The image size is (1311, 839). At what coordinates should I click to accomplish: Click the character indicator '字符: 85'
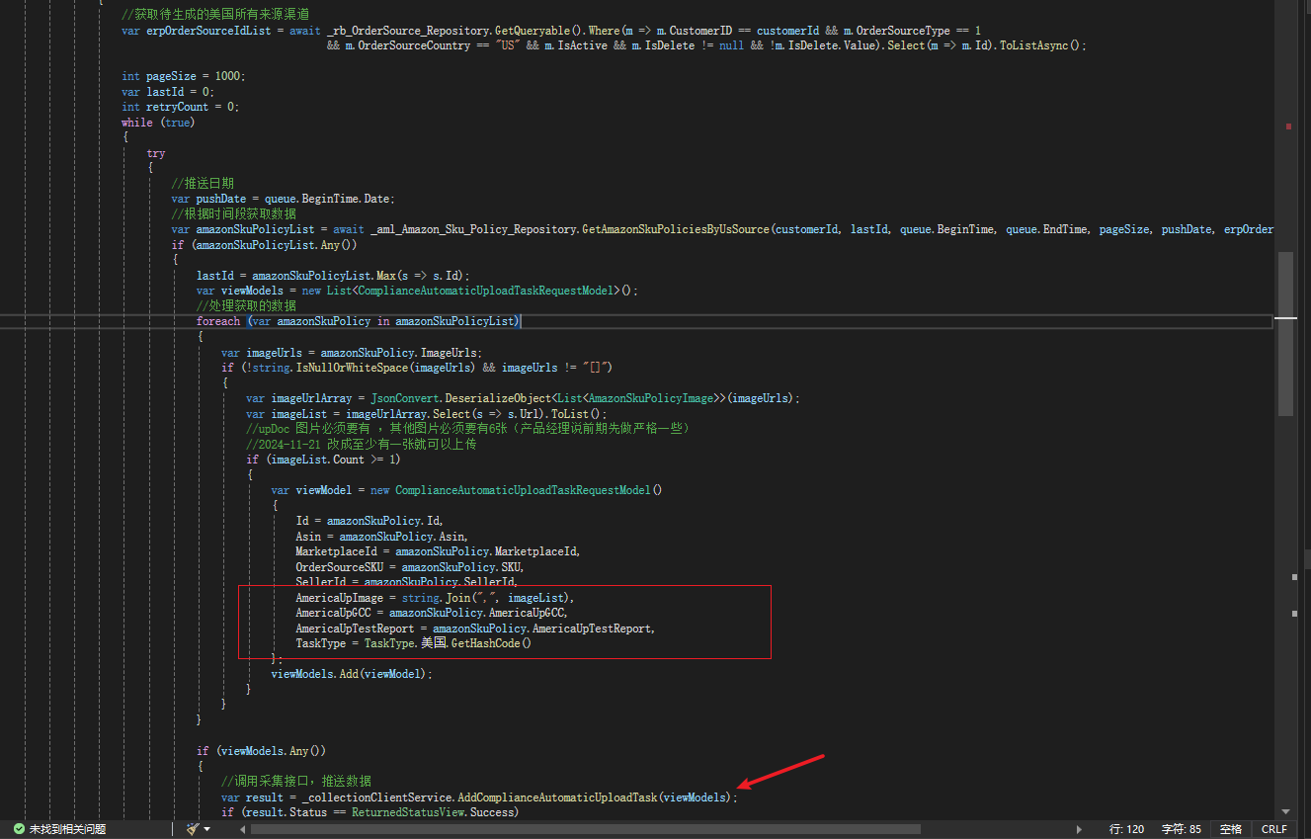(1181, 829)
